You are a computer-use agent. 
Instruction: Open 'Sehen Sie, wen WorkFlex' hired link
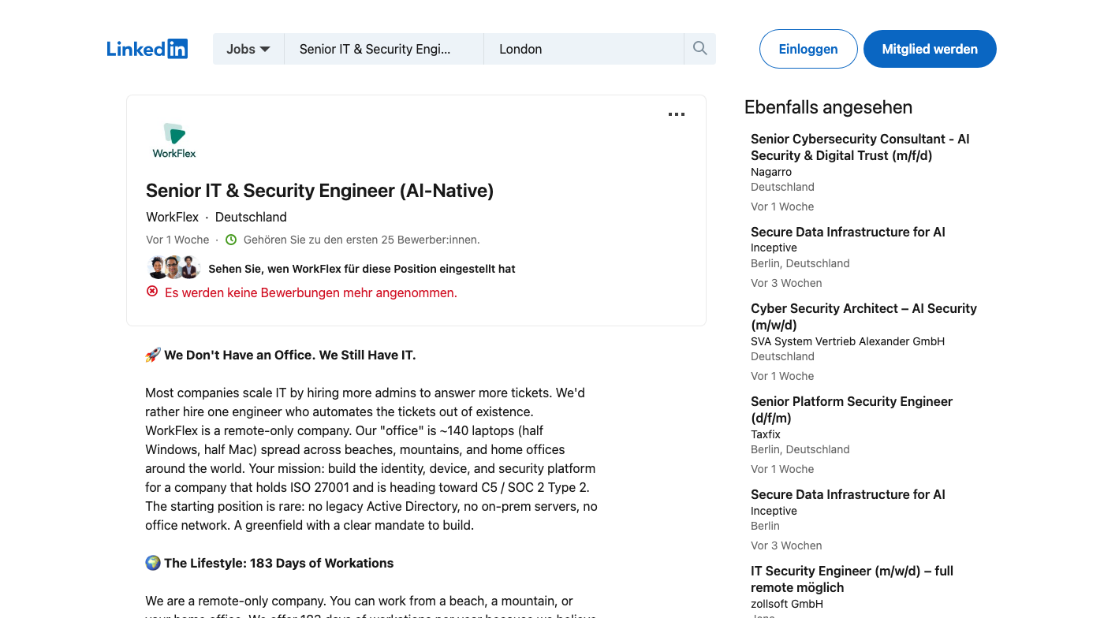(362, 269)
